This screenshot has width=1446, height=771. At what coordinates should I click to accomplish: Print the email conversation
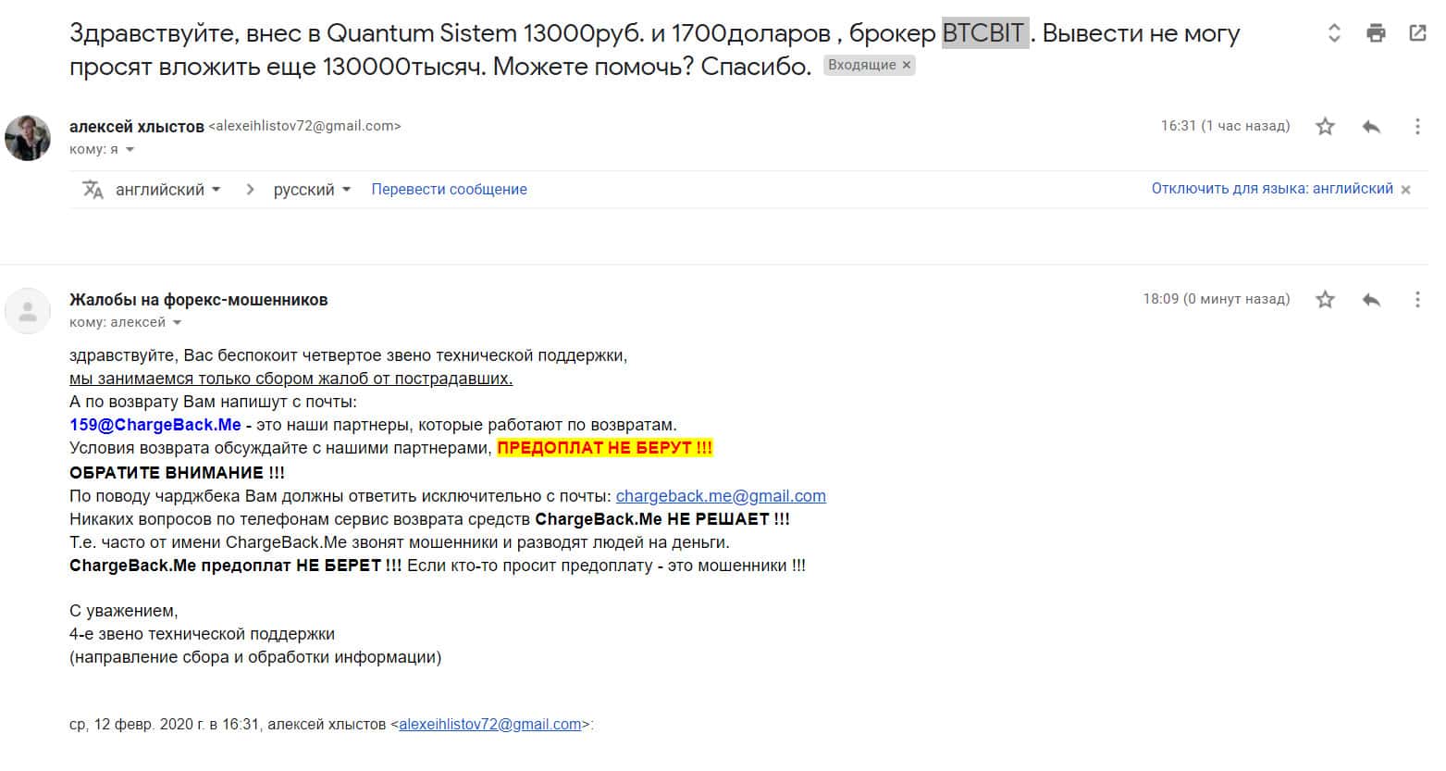point(1376,33)
